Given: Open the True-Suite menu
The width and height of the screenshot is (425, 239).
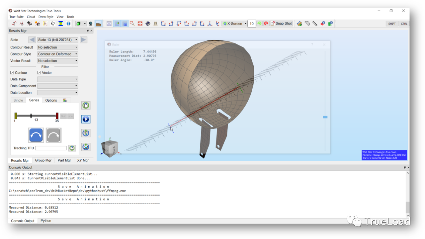Looking at the screenshot, I should [17, 17].
